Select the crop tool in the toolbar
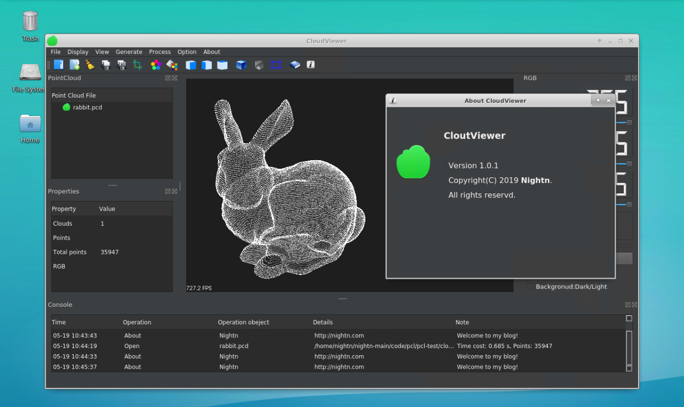 [x=137, y=64]
